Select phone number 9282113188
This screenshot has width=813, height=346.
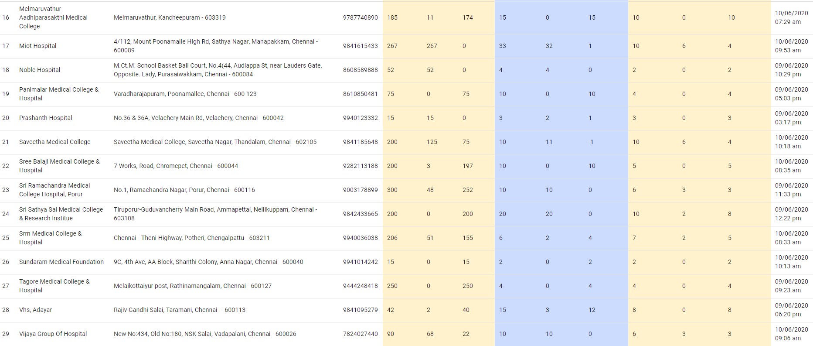(x=361, y=166)
